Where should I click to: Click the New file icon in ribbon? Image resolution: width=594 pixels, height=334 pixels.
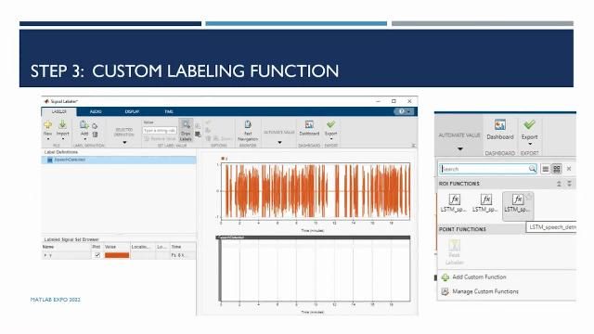47,125
